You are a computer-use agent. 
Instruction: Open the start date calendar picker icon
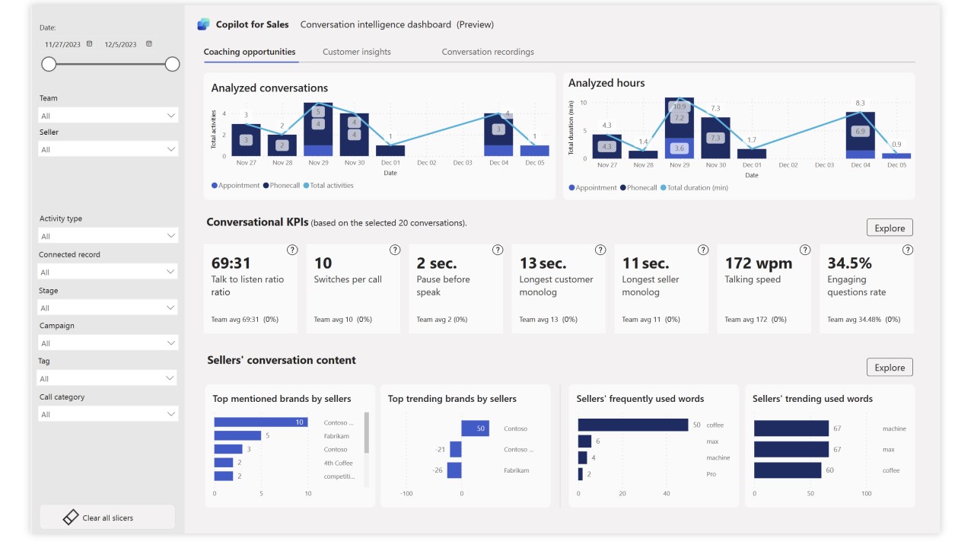coord(89,43)
